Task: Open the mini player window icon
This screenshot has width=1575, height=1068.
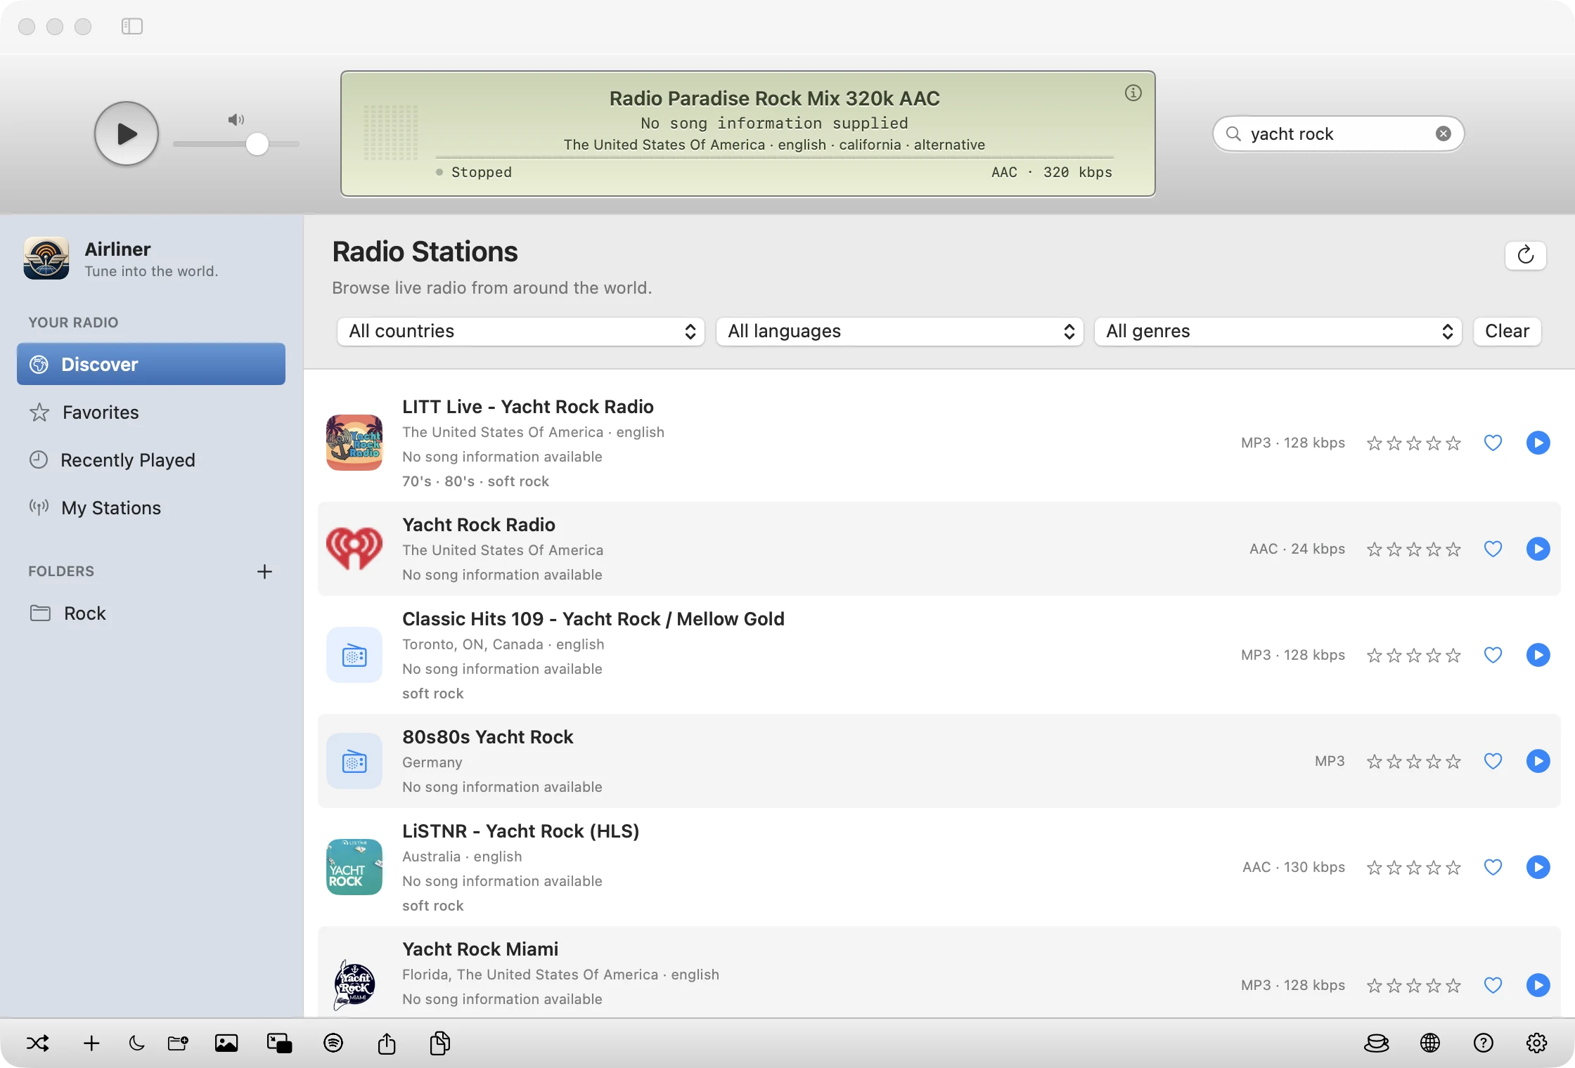Action: pos(280,1043)
